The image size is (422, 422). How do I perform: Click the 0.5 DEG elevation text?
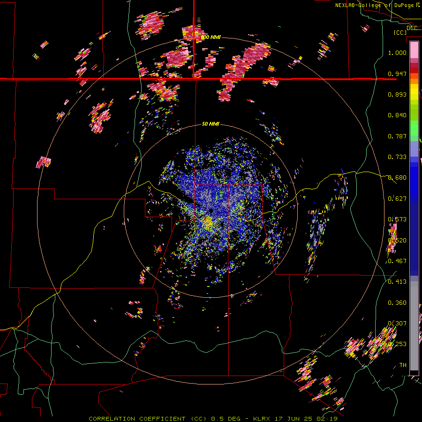tap(226, 419)
